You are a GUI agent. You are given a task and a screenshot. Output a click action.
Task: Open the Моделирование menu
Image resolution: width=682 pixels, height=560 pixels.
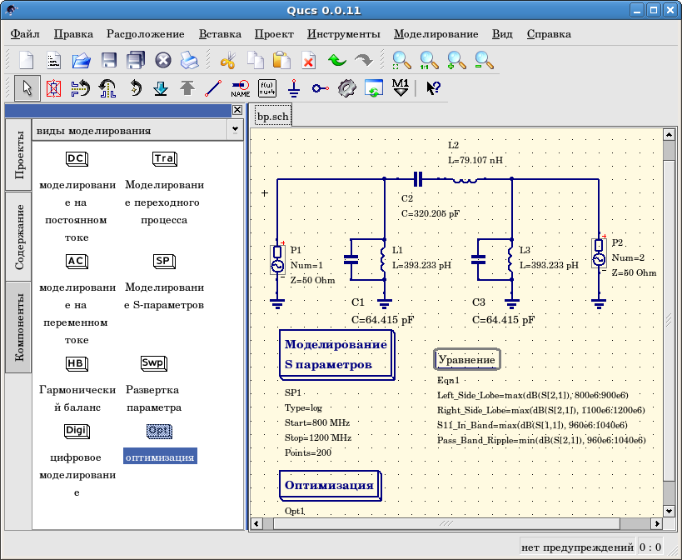click(436, 34)
